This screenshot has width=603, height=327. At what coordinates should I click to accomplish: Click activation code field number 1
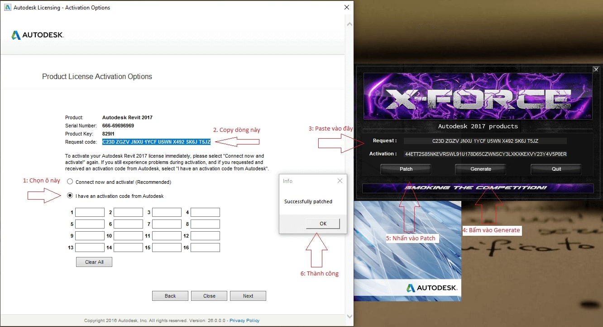click(90, 212)
